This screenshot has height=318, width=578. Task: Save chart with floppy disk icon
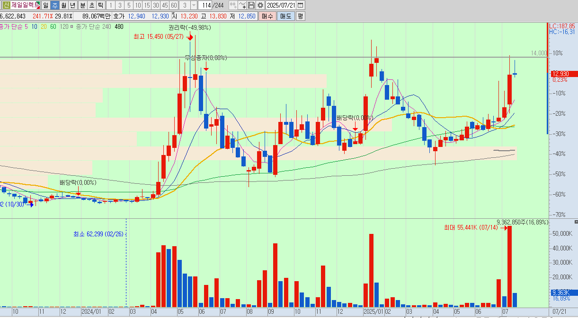click(251, 5)
